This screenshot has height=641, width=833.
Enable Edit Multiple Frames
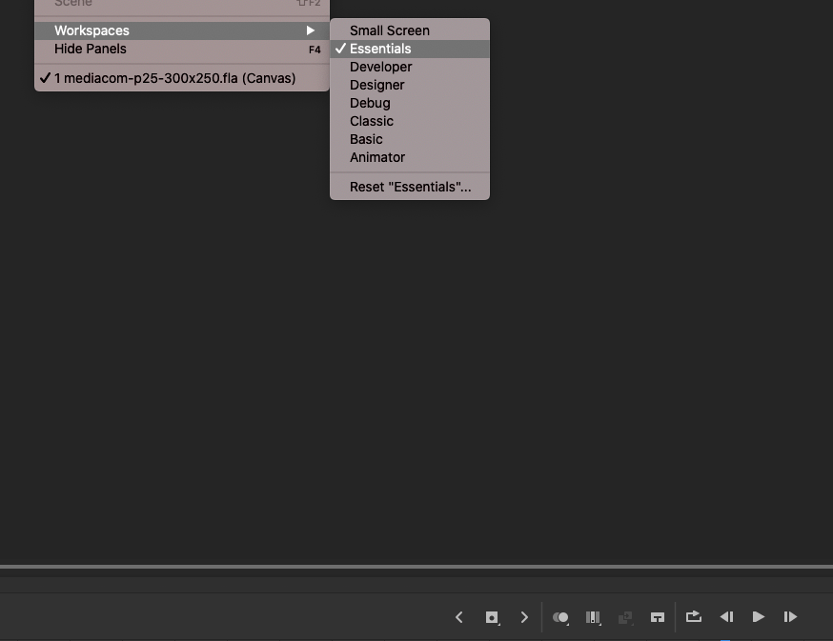(626, 617)
